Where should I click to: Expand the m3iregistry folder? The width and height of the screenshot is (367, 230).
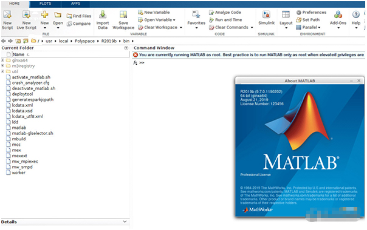[2, 66]
